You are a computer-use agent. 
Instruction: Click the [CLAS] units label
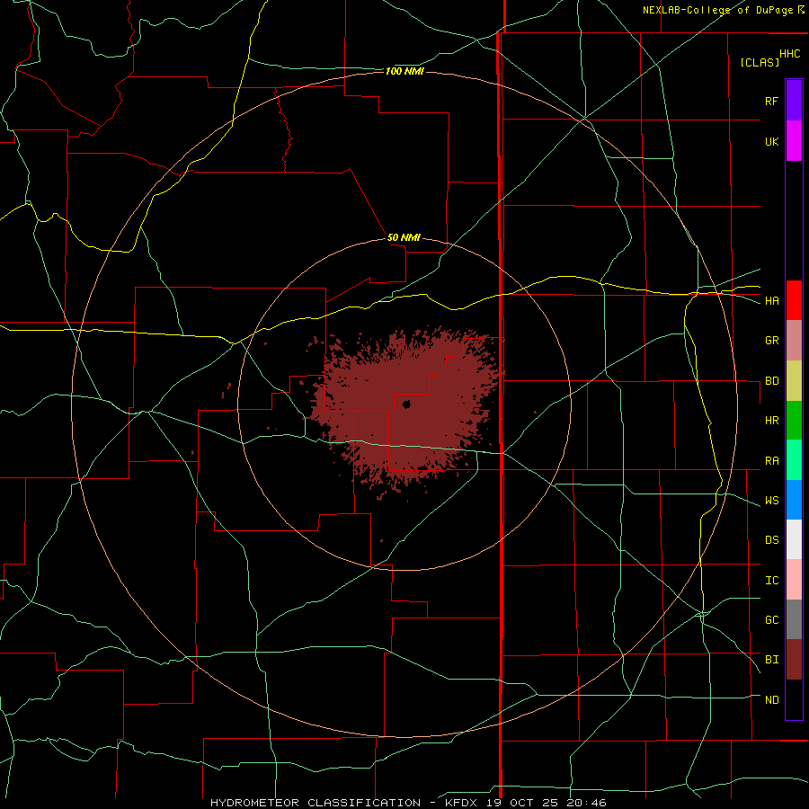760,62
